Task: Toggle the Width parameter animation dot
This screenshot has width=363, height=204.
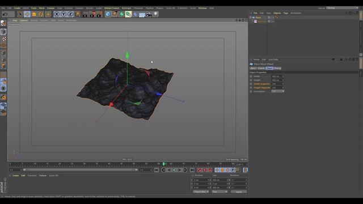Action: [x=251, y=76]
